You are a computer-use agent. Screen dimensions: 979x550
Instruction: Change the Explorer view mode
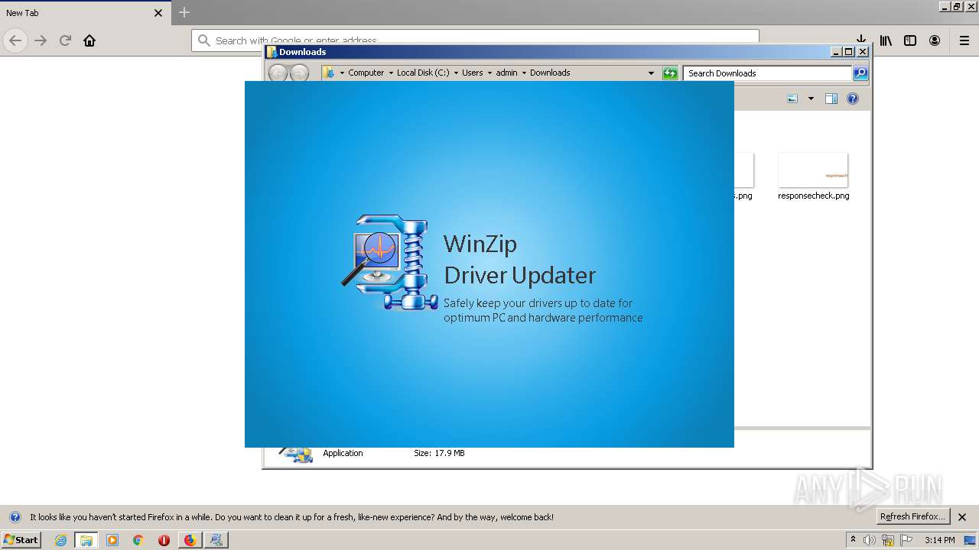(x=792, y=99)
